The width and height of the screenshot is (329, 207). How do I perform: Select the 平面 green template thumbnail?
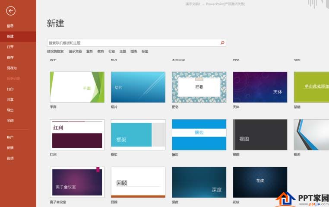(x=77, y=87)
